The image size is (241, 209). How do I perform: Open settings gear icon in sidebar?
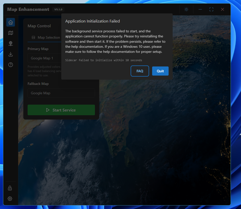coord(10,199)
